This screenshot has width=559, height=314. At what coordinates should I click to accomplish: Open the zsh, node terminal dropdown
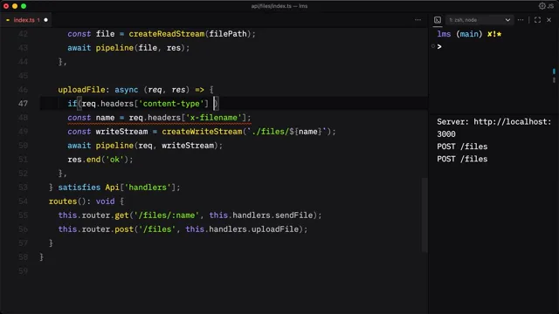click(x=479, y=20)
